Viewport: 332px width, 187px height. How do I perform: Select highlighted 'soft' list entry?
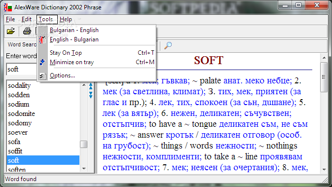tap(43, 160)
